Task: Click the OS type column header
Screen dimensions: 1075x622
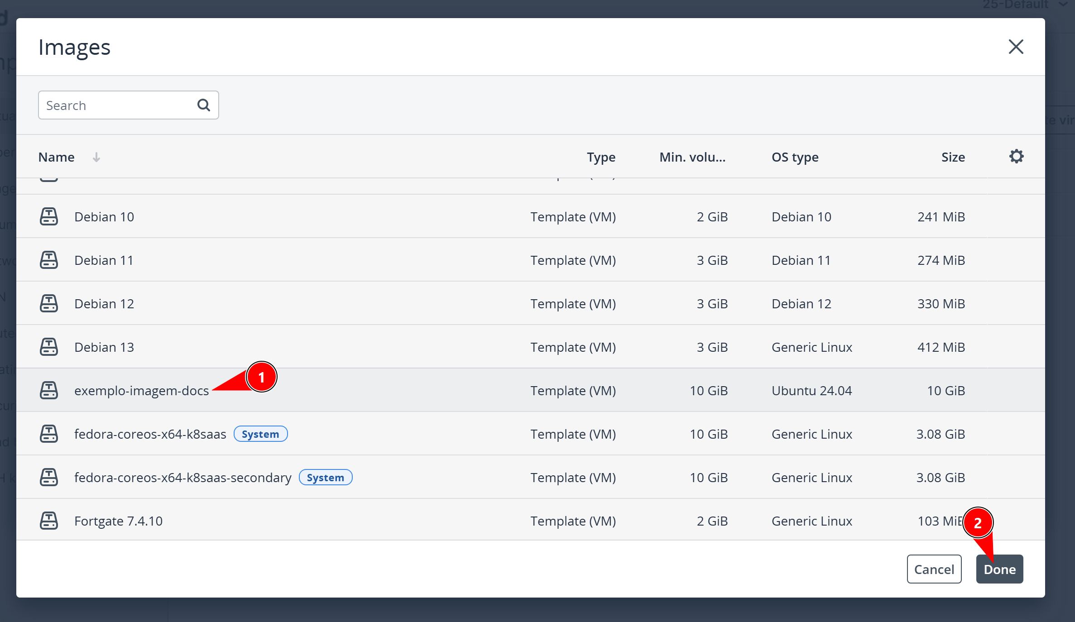Action: tap(795, 157)
